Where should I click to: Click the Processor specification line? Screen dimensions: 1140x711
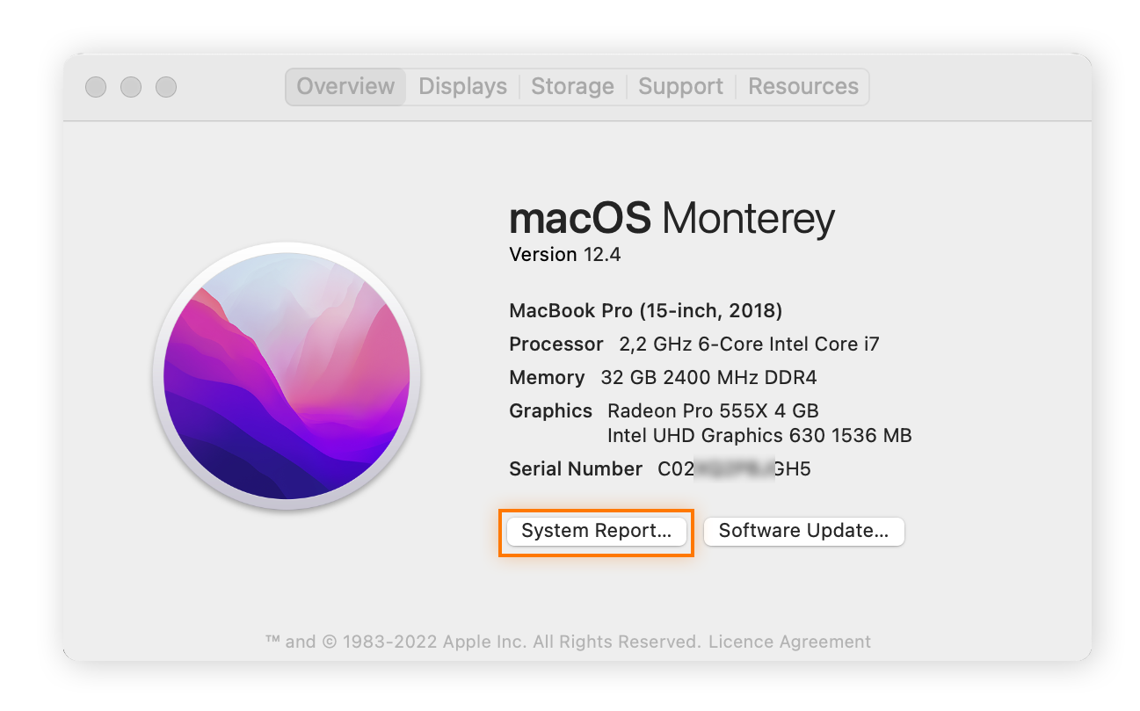click(693, 344)
